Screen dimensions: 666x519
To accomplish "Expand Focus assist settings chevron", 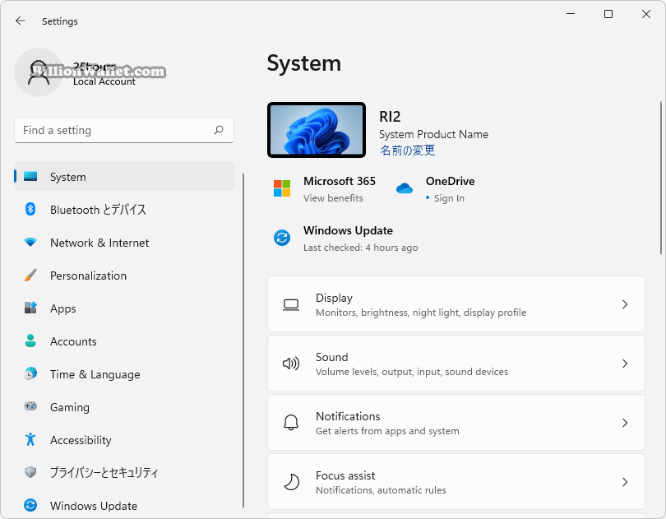I will click(625, 482).
